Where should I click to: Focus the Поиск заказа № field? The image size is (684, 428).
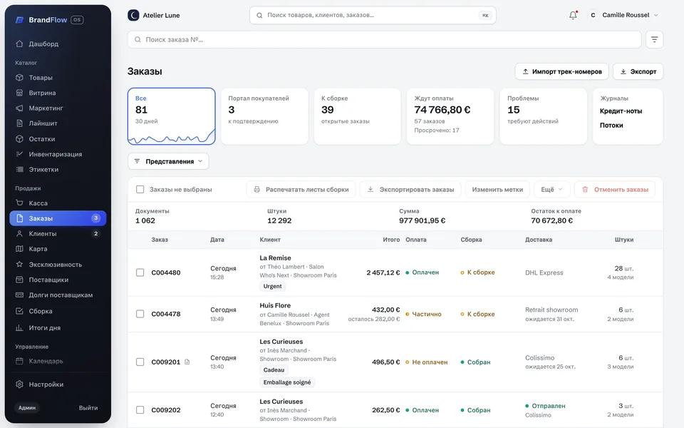pyautogui.click(x=384, y=39)
